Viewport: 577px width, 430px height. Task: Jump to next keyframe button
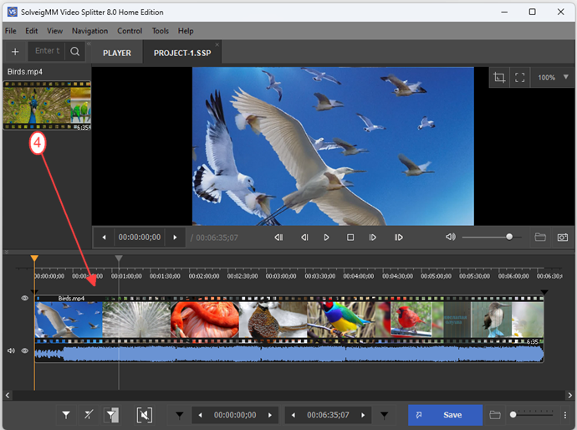(x=399, y=238)
